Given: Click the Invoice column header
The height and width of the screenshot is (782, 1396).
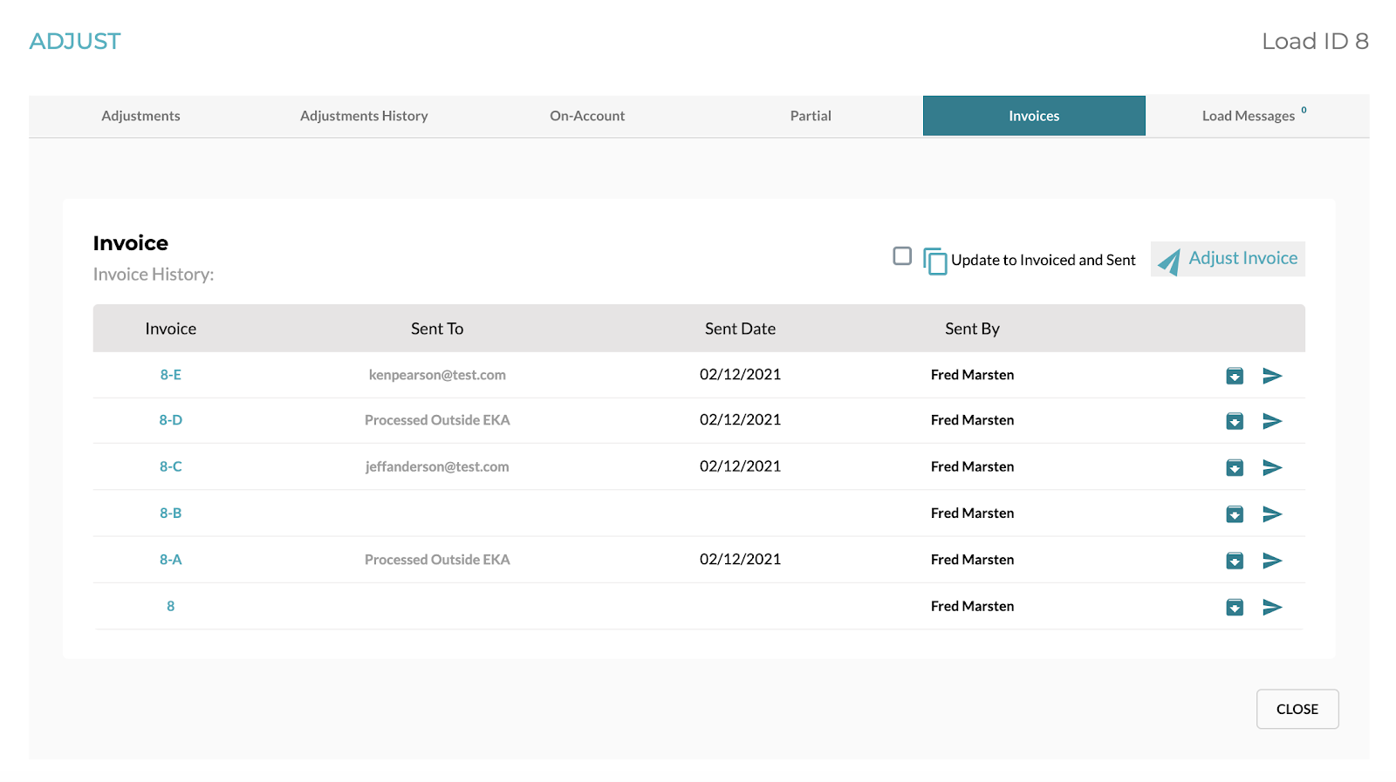Looking at the screenshot, I should click(170, 329).
